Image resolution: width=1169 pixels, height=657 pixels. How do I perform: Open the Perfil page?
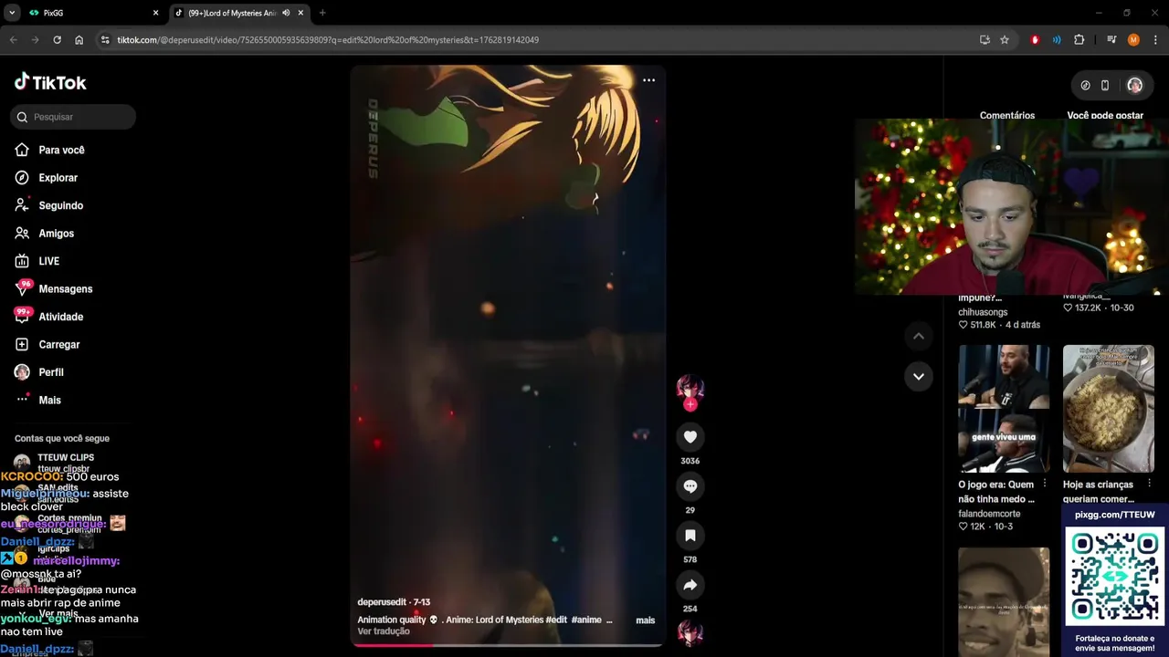[x=51, y=372]
